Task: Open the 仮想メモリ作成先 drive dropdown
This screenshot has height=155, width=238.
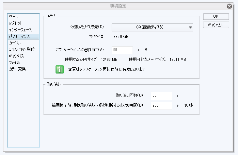Action: click(x=152, y=27)
